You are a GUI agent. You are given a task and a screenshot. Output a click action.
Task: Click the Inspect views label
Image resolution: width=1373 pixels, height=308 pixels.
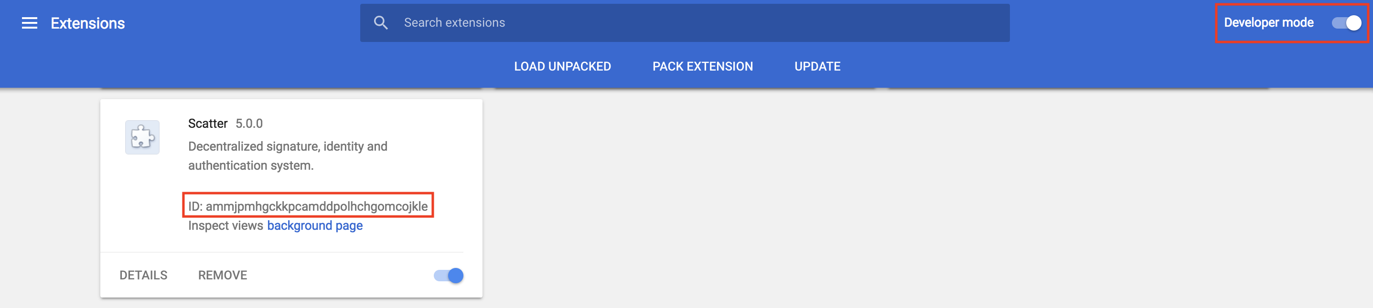coord(225,226)
